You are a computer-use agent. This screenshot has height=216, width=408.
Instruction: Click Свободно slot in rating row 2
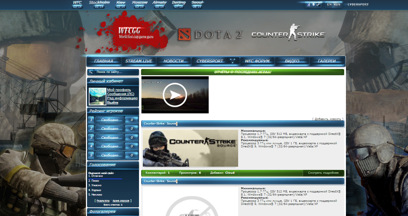coord(110,129)
